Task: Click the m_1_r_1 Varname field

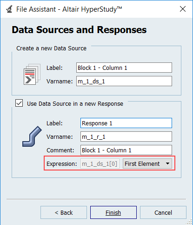Action: tap(126, 136)
